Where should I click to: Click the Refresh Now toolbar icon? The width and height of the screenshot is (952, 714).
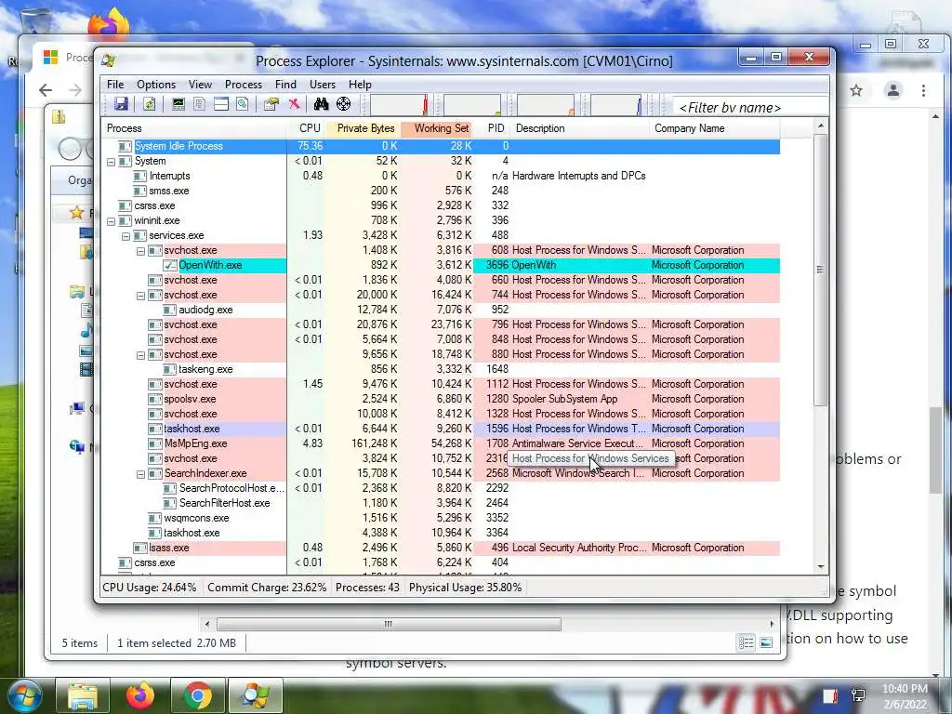[149, 104]
